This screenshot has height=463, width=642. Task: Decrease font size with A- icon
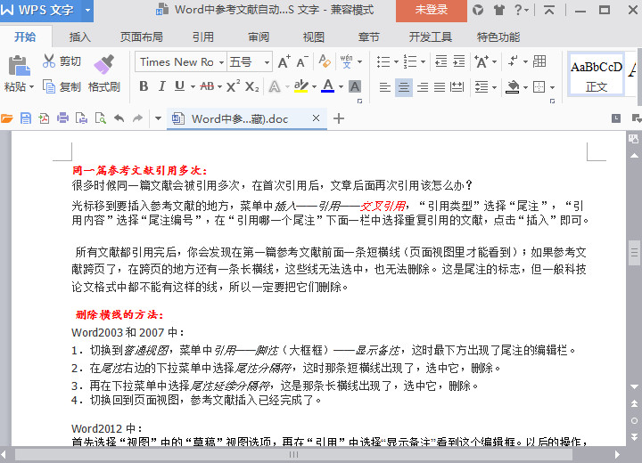pyautogui.click(x=302, y=61)
